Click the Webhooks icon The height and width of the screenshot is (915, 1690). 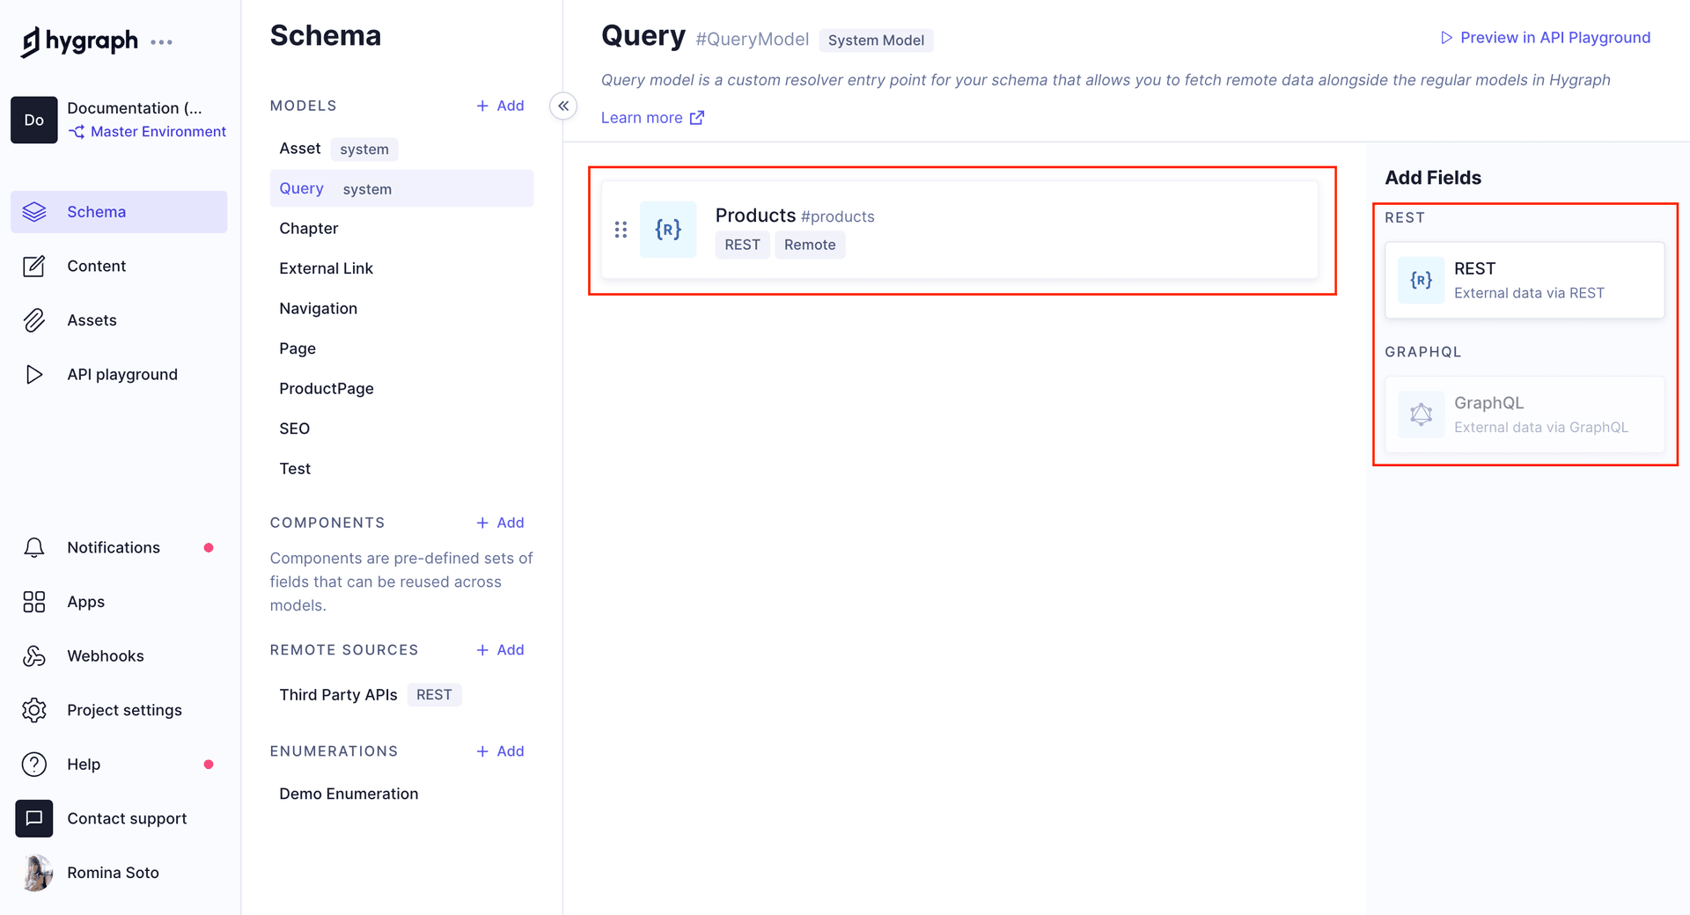[34, 655]
